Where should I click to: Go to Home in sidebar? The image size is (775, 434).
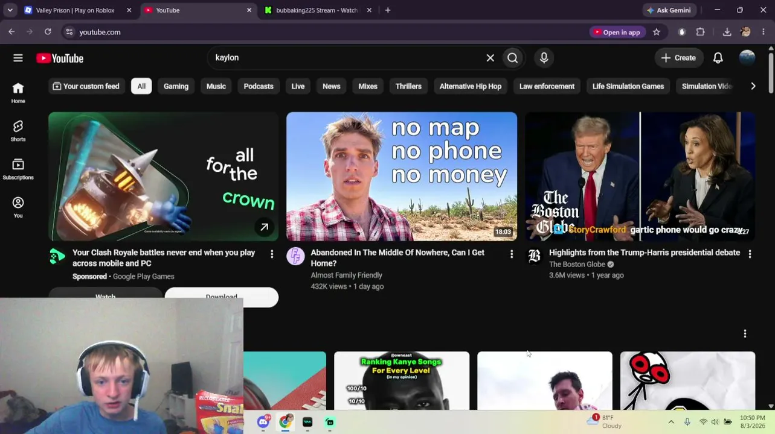[x=18, y=93]
